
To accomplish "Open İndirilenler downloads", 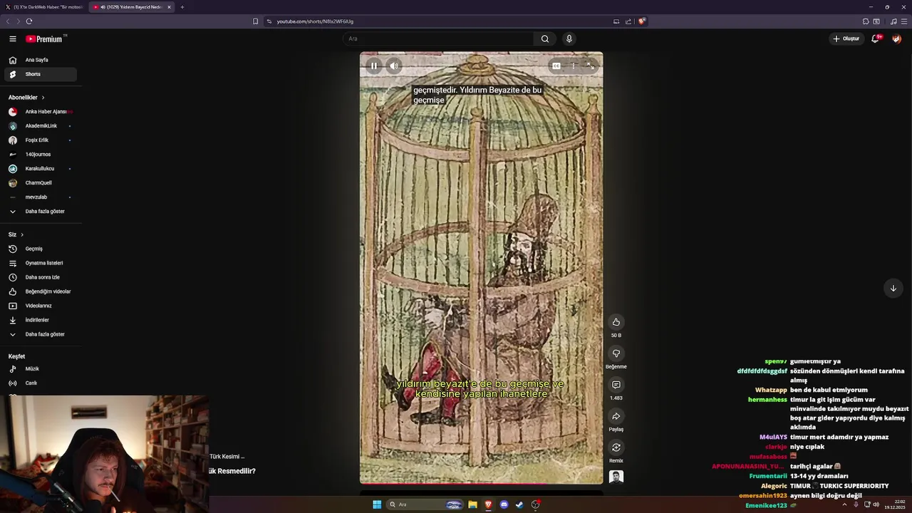I will 41,320.
